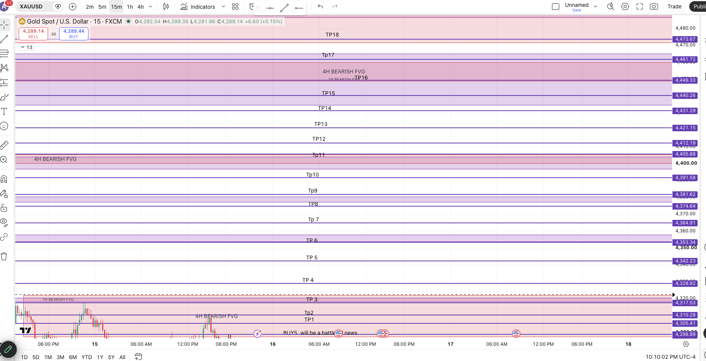Toggle magnet mode for drawings
Image resolution: width=706 pixels, height=361 pixels.
(x=5, y=179)
